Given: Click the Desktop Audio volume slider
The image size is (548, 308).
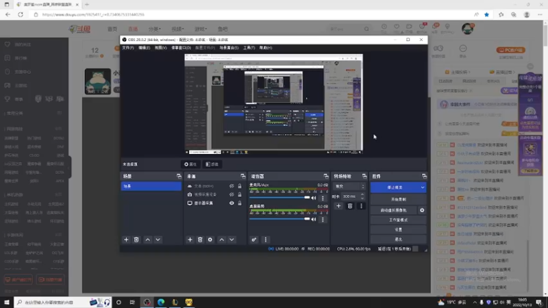Looking at the screenshot, I should (x=279, y=219).
